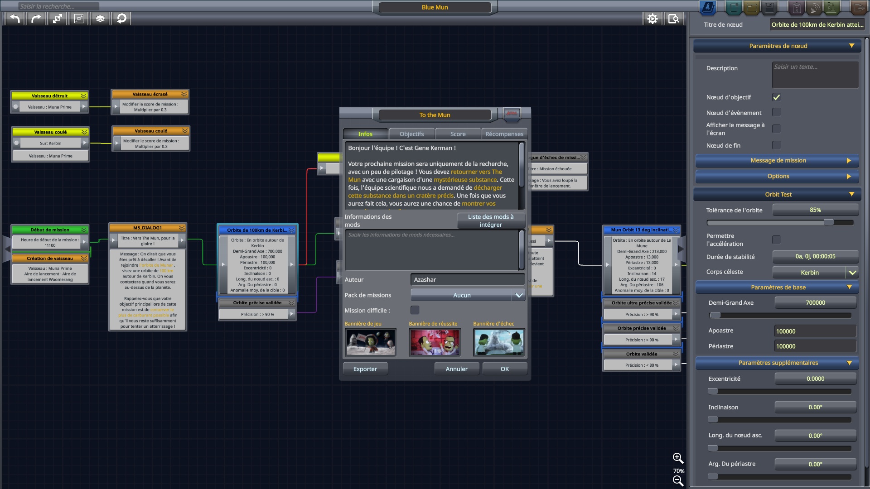Enable the Nœud d'évènement checkbox
This screenshot has width=870, height=489.
point(776,112)
